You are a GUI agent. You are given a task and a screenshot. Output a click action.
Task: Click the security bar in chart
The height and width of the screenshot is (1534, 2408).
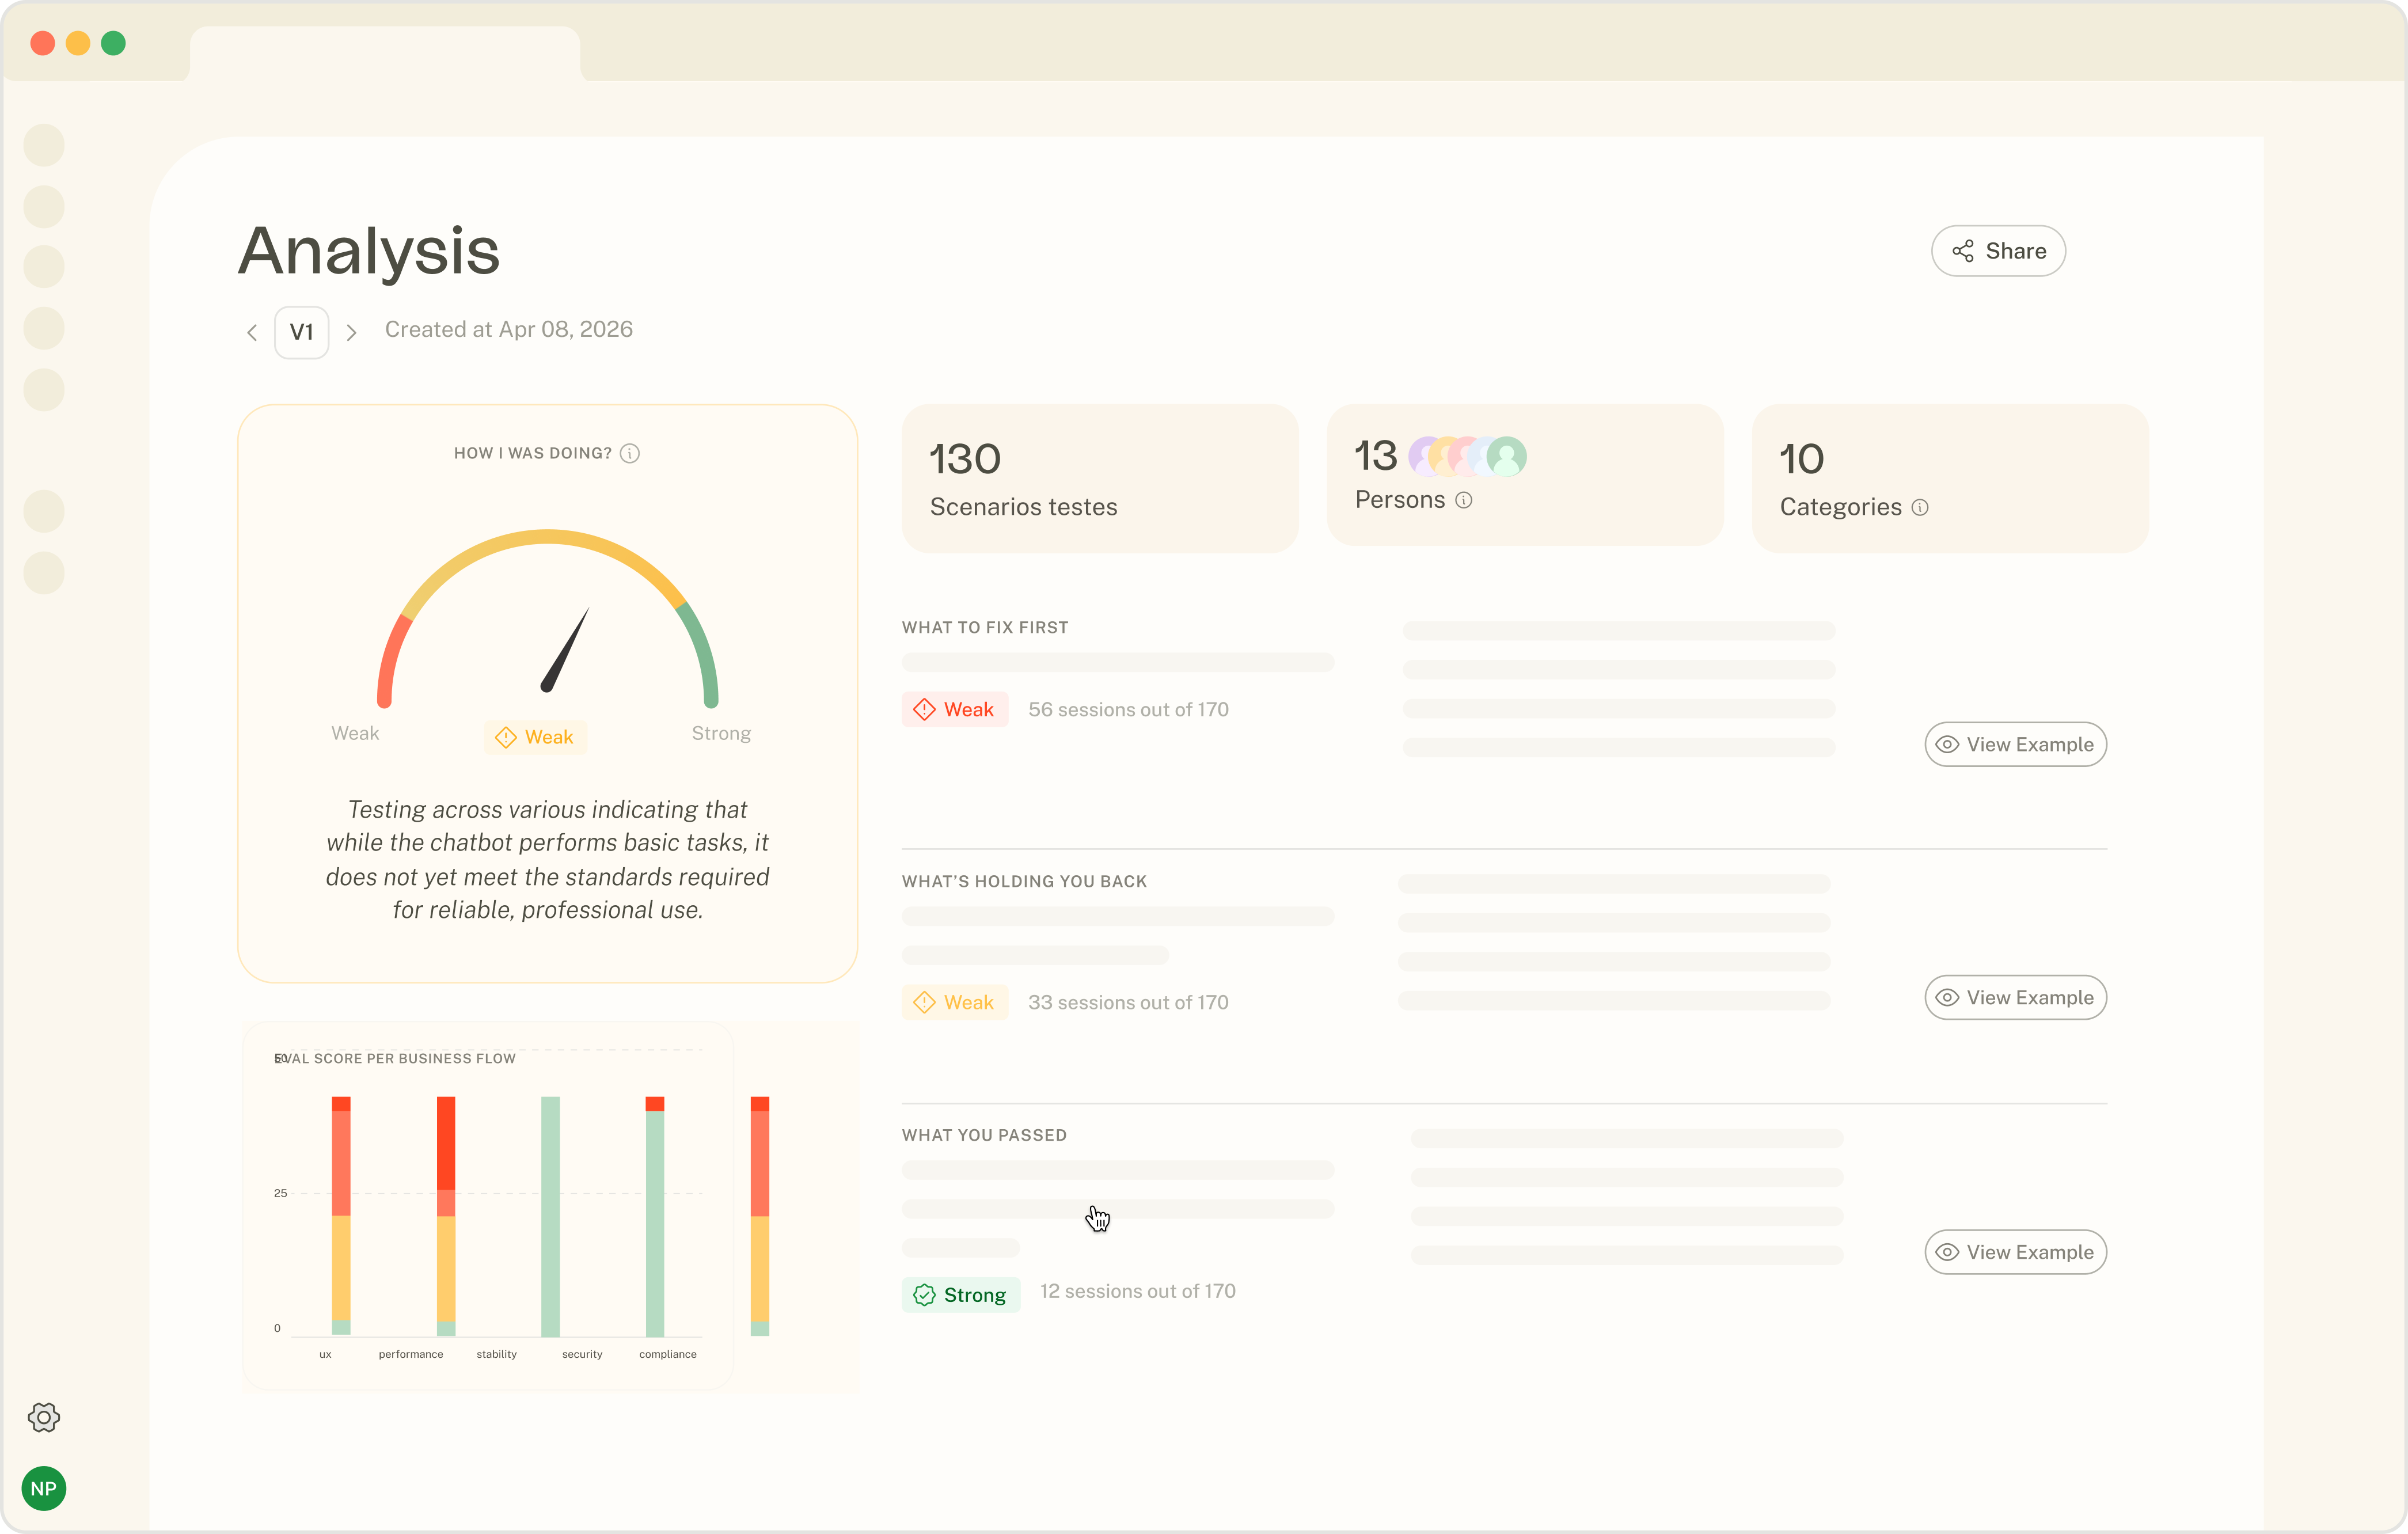(655, 1216)
